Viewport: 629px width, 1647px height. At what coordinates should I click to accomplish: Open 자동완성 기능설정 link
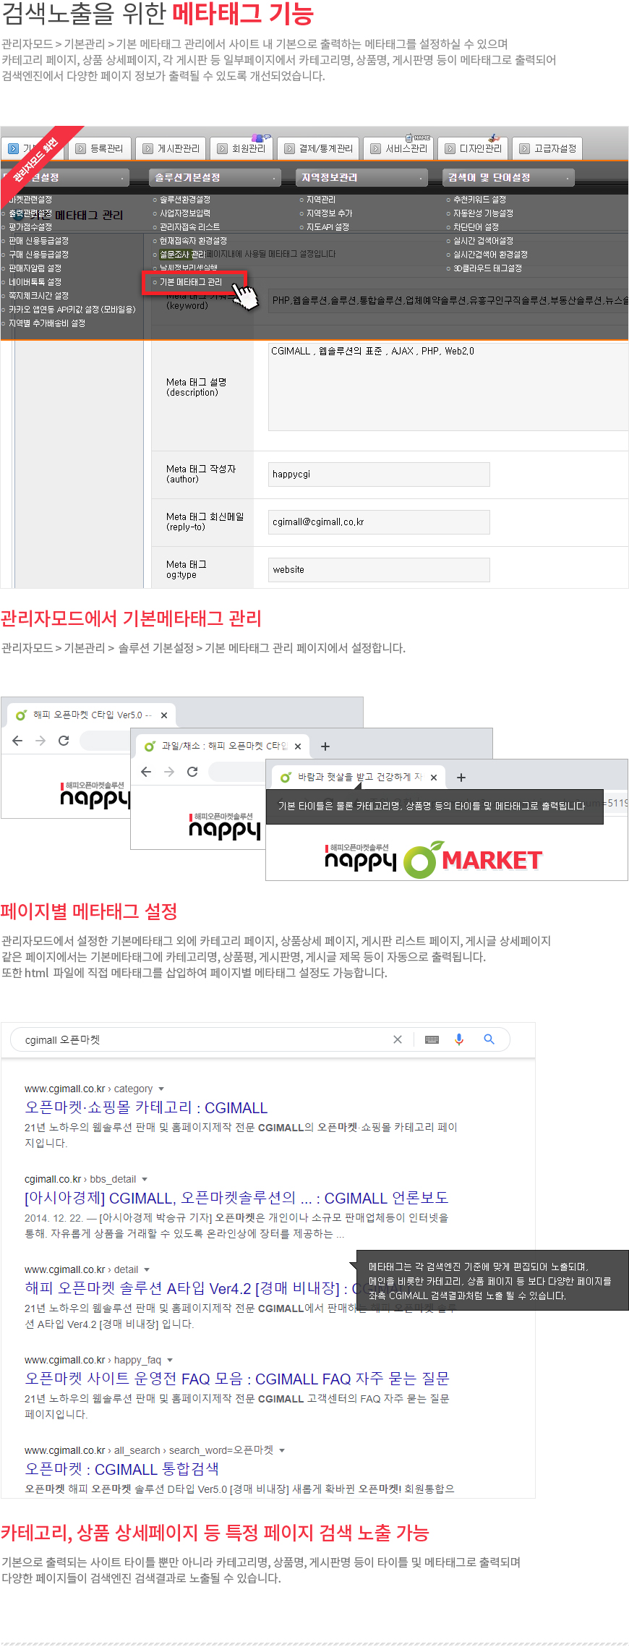(483, 213)
